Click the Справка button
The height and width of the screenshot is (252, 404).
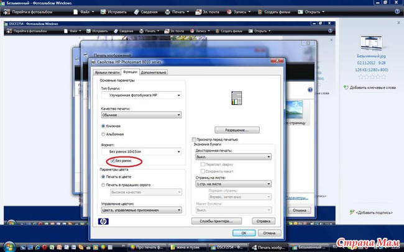[x=264, y=221]
